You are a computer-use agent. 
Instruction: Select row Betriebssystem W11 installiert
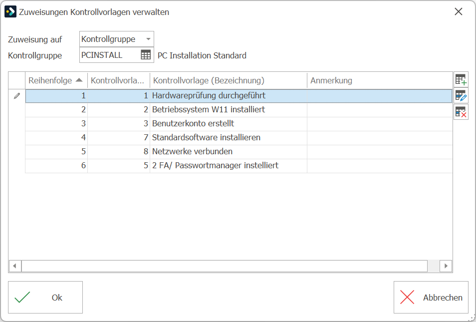point(238,110)
